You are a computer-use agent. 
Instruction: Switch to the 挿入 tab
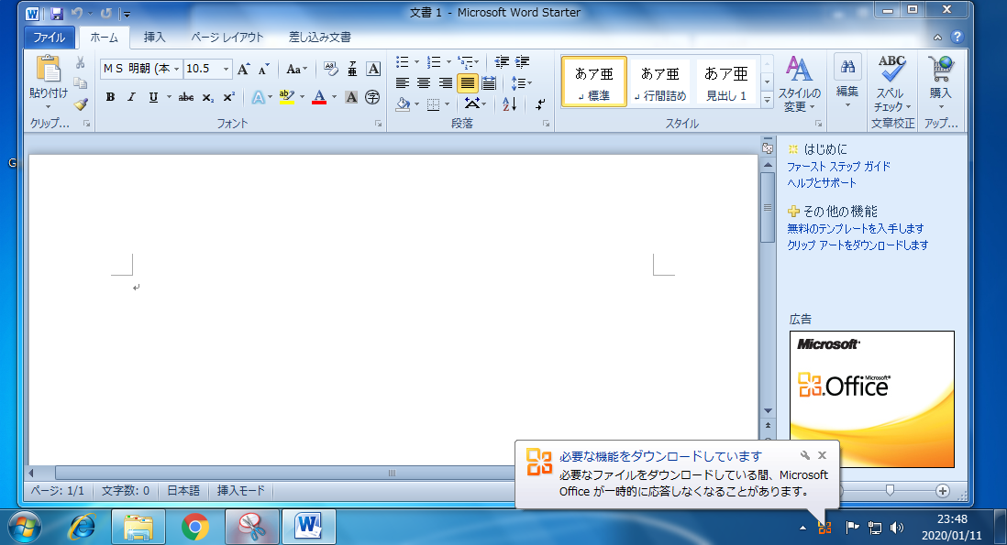(x=154, y=38)
